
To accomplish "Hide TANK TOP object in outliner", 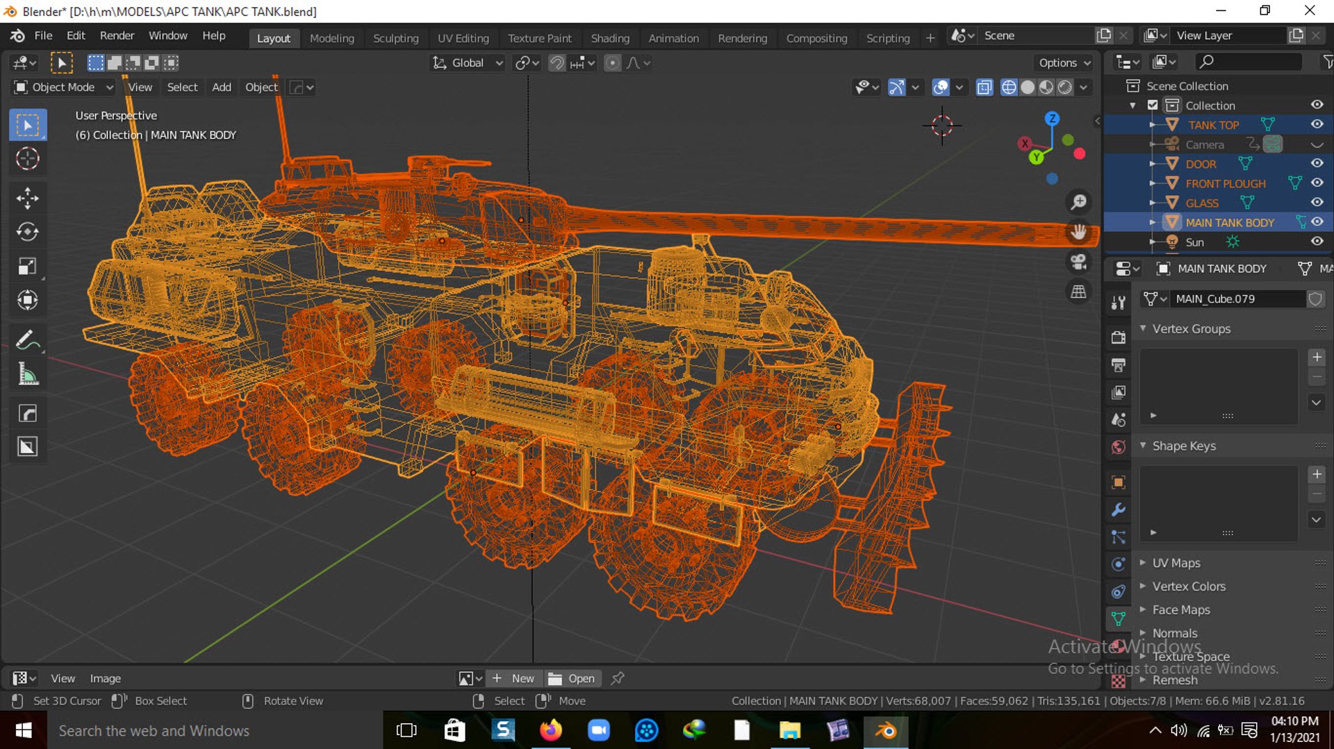I will [1317, 124].
